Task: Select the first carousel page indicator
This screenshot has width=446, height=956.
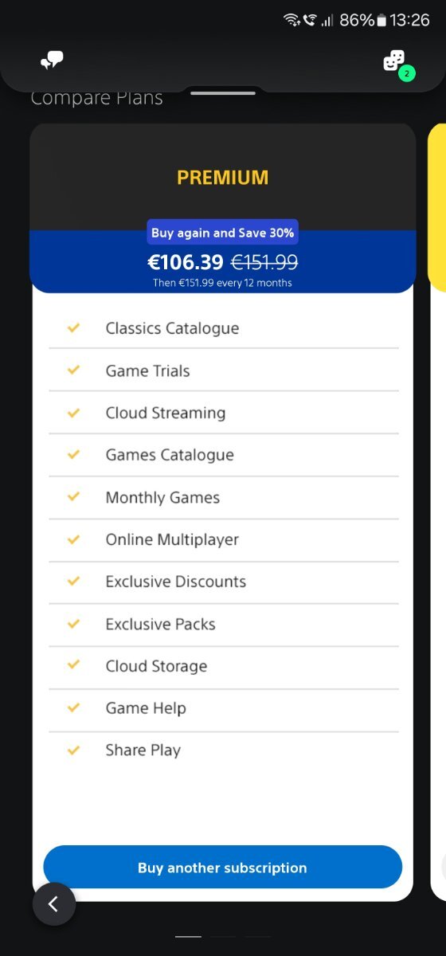Action: point(188,936)
